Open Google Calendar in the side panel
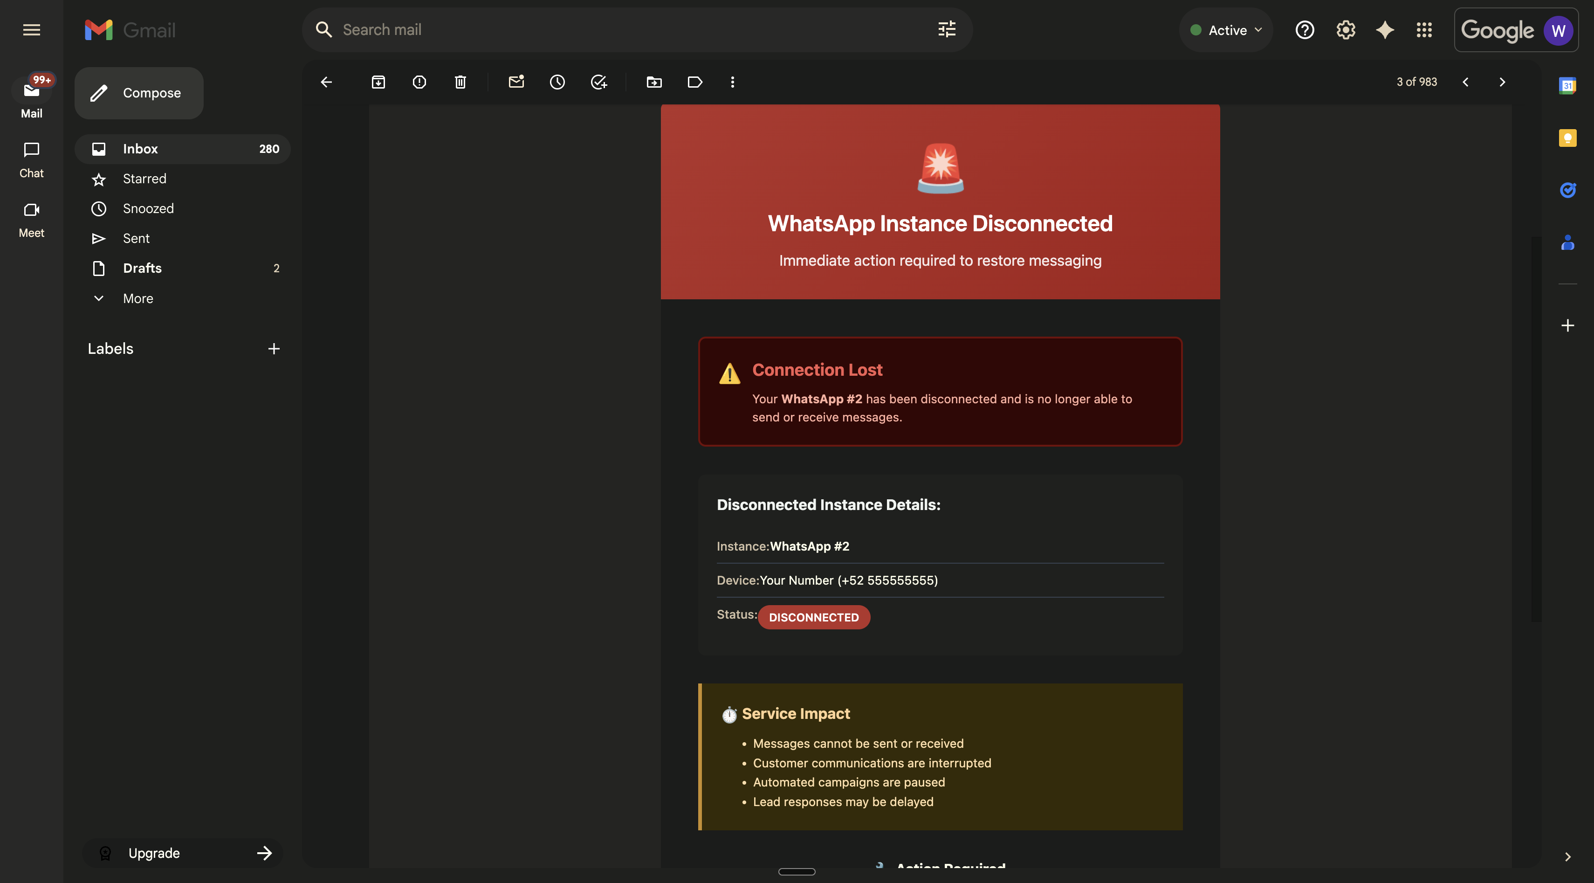The height and width of the screenshot is (883, 1594). (x=1568, y=87)
